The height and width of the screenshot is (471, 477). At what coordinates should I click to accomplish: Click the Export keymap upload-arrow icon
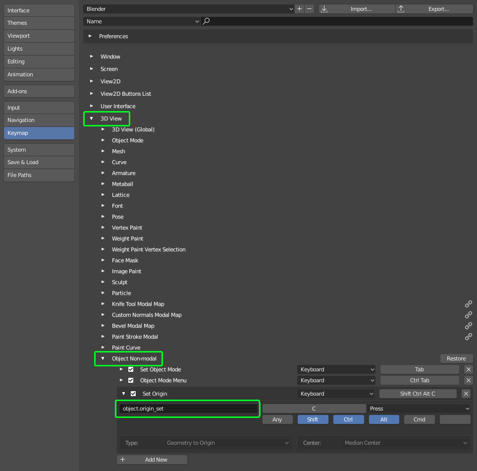pos(401,8)
